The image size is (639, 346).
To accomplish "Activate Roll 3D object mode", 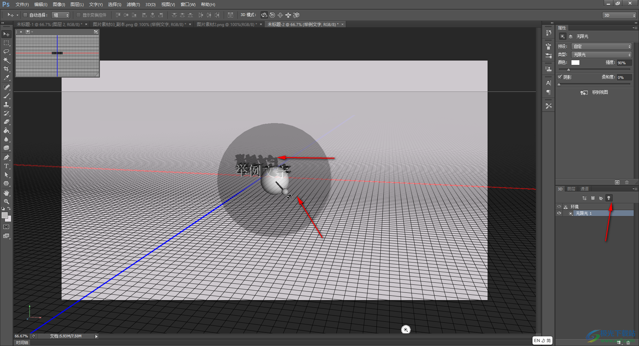I will [272, 15].
